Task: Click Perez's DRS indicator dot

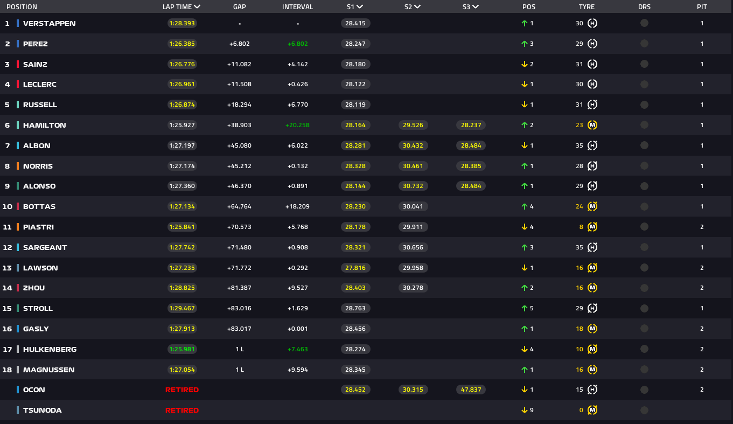Action: click(644, 44)
